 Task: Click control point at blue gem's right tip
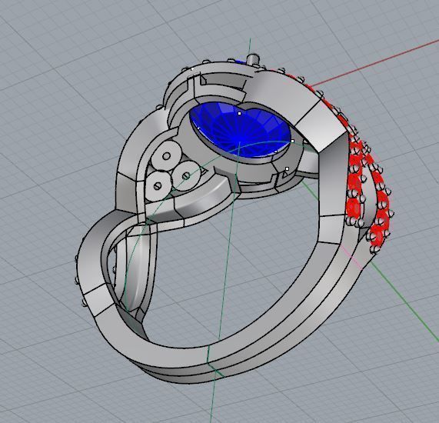[x=293, y=141]
